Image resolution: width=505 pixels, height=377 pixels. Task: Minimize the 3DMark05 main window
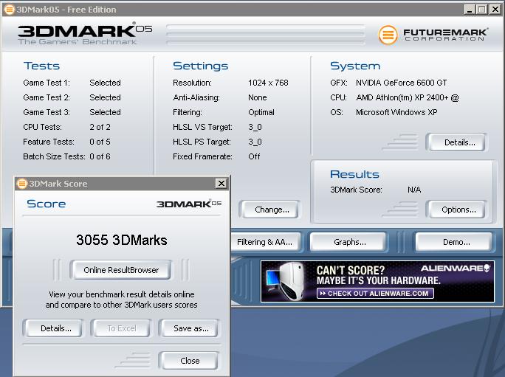[470, 10]
